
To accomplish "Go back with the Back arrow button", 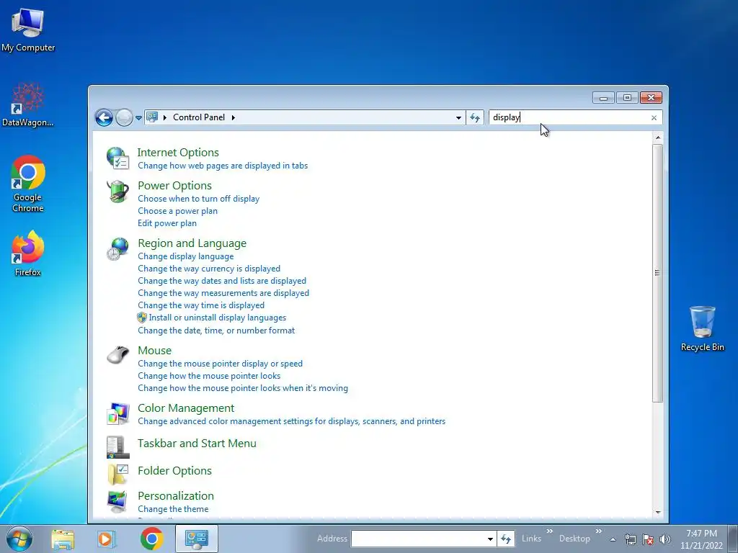I will click(104, 117).
